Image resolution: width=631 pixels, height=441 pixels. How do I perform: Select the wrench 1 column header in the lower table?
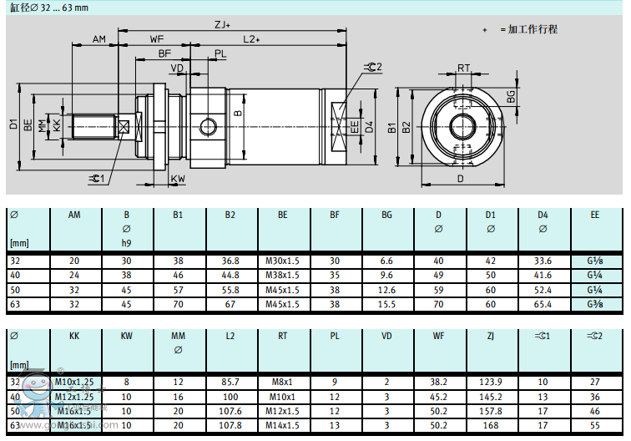[x=543, y=336]
